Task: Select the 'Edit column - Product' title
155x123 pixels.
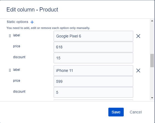Action: click(32, 10)
